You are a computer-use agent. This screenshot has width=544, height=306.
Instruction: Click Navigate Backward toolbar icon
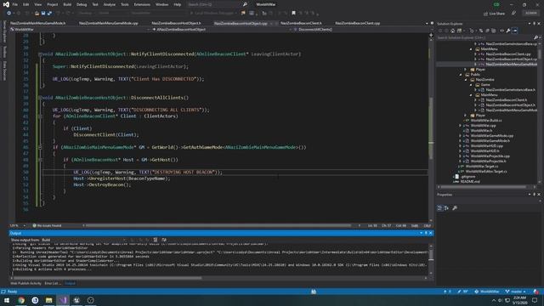[x=8, y=14]
